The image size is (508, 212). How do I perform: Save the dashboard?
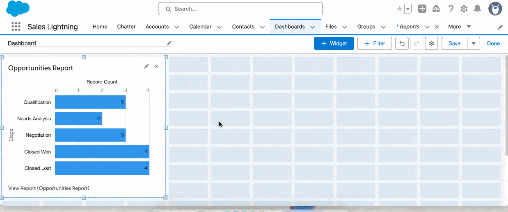(454, 43)
